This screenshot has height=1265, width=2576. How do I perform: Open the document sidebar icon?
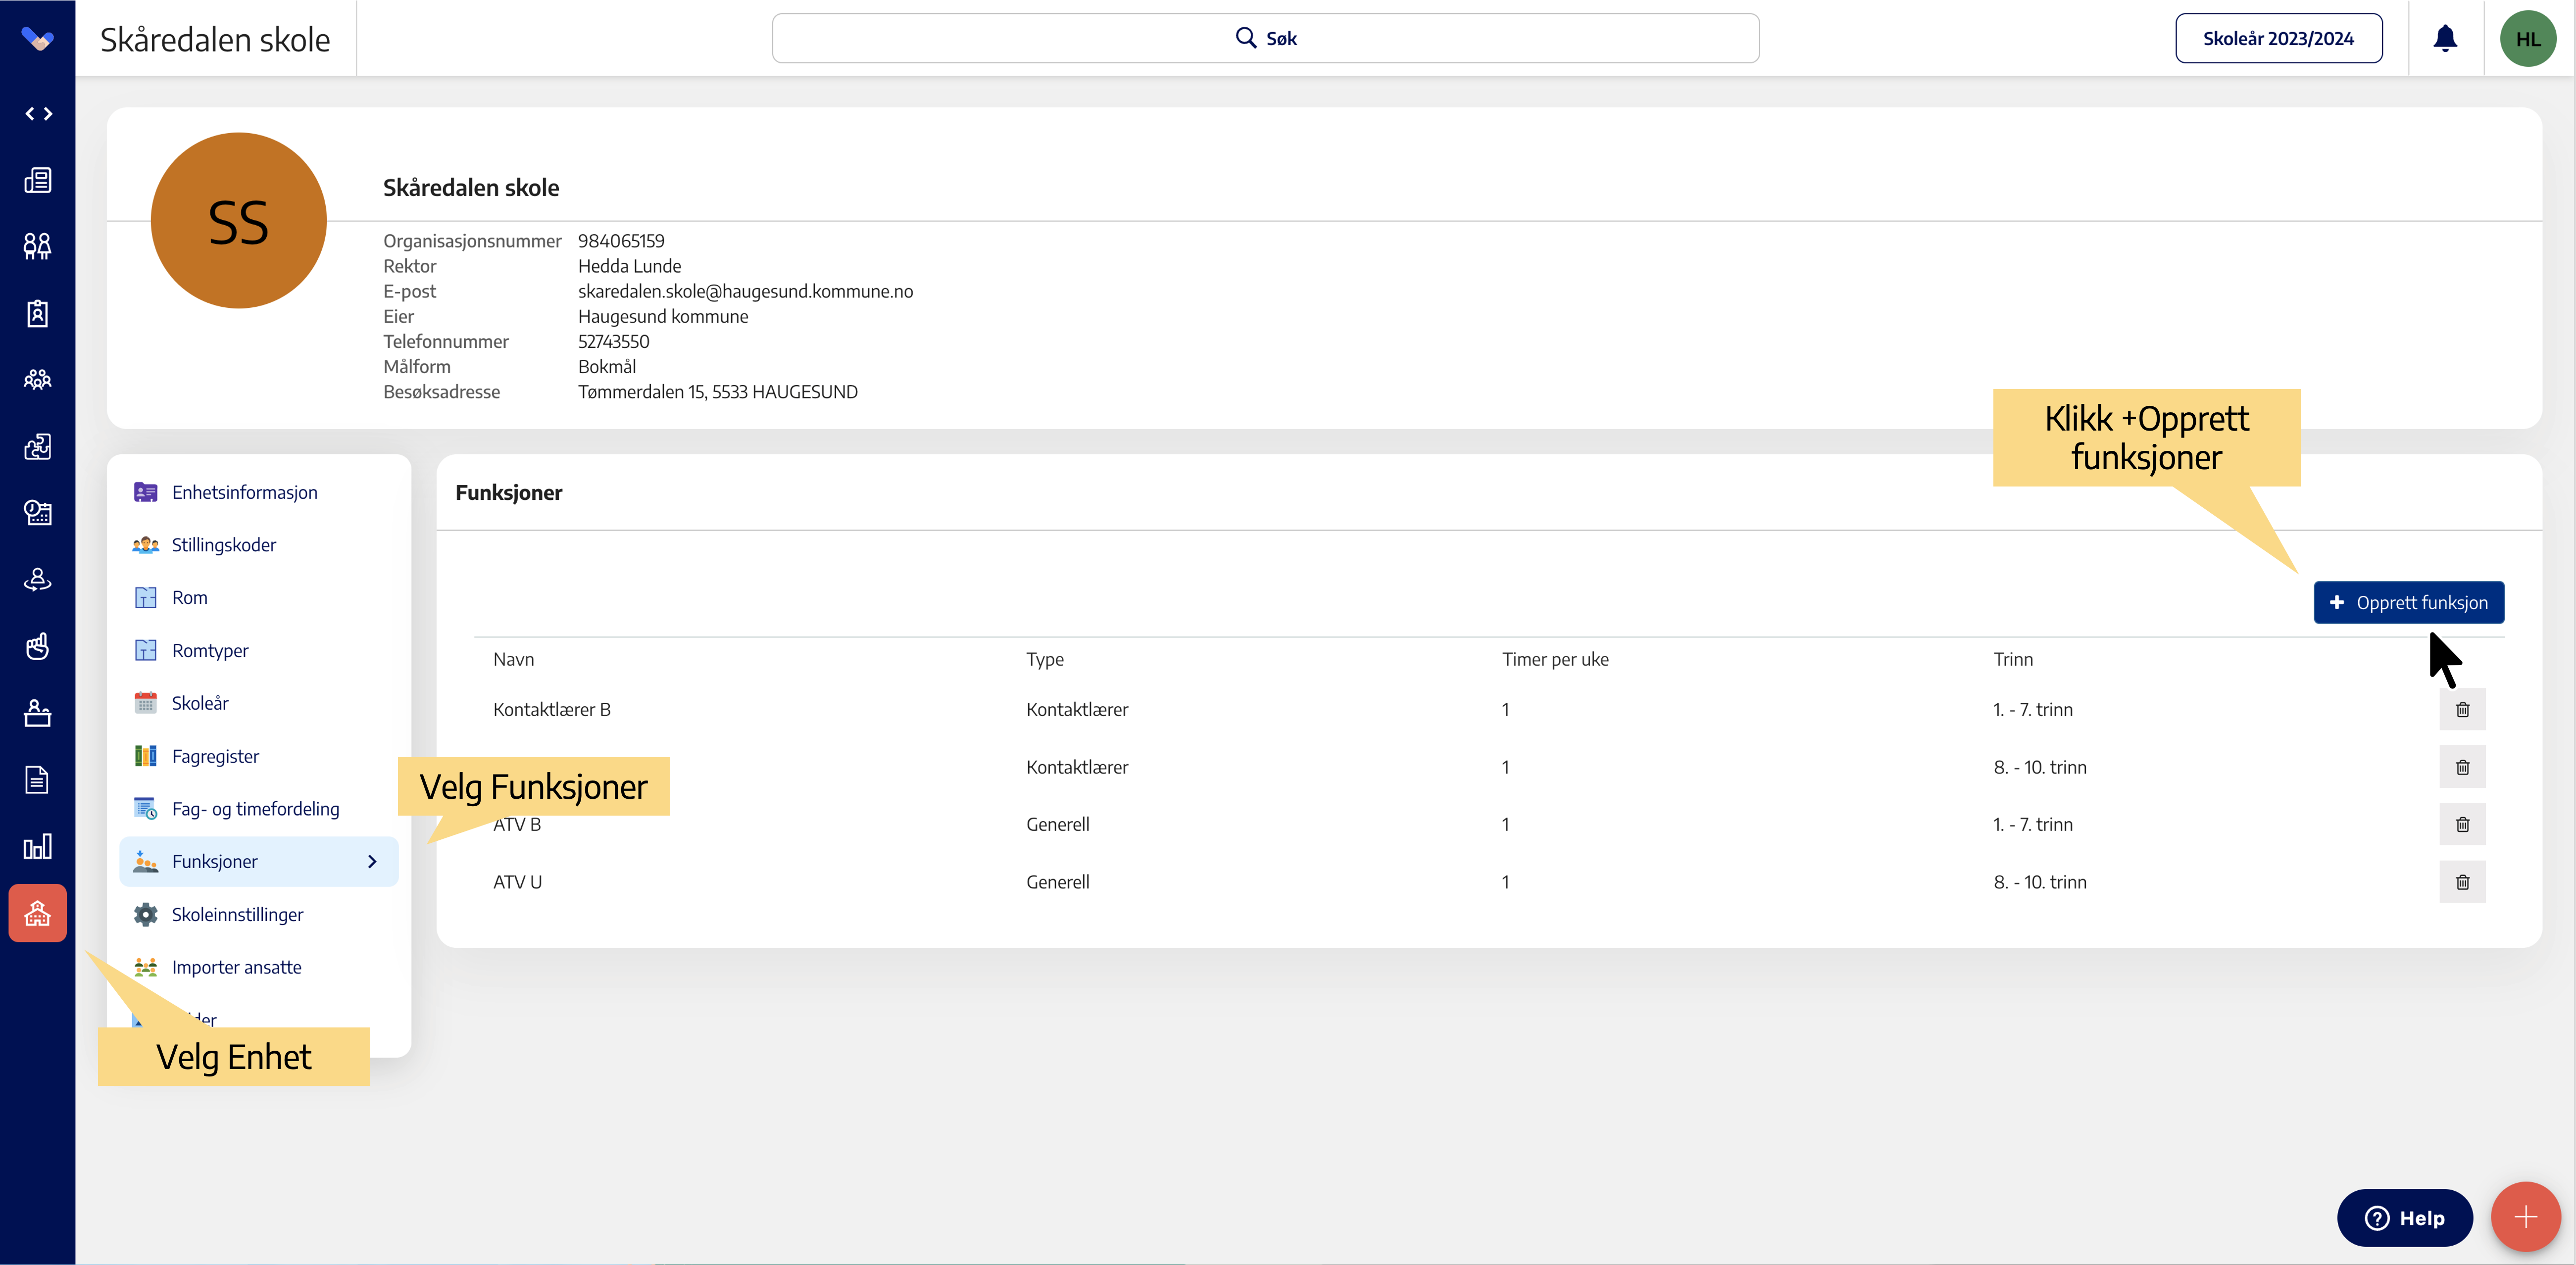click(x=38, y=780)
